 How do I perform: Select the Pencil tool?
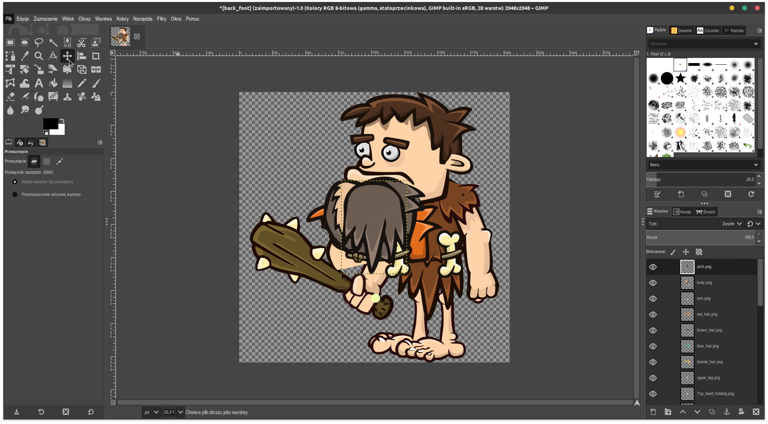[x=81, y=83]
